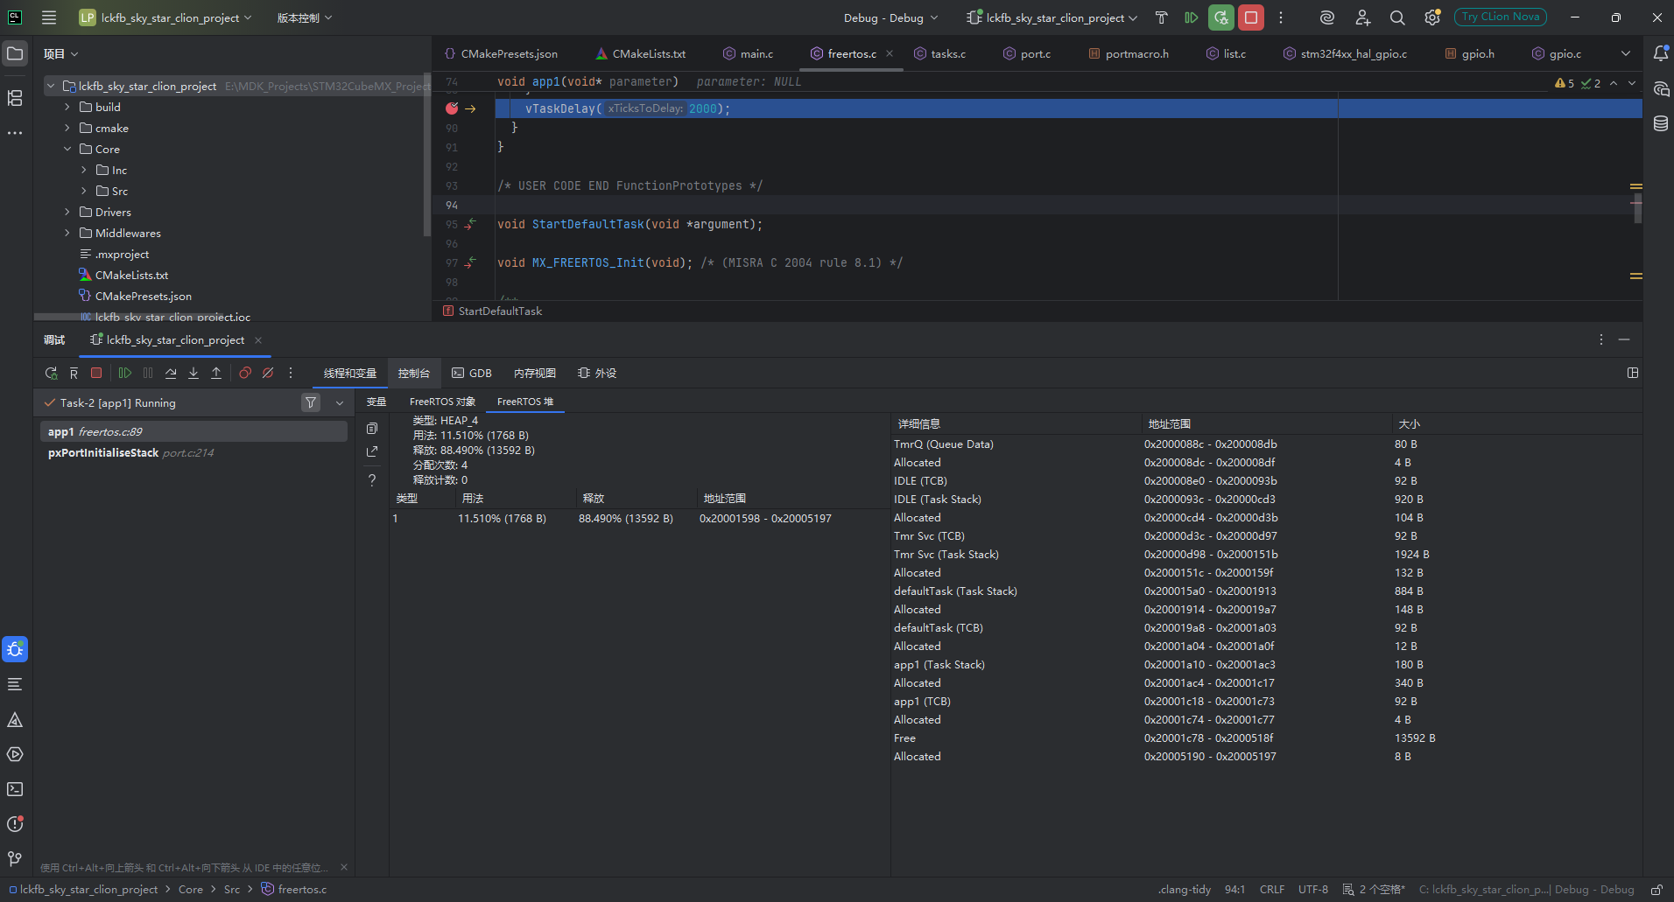The width and height of the screenshot is (1674, 902).
Task: Expand the Inc folder
Action: pyautogui.click(x=84, y=170)
